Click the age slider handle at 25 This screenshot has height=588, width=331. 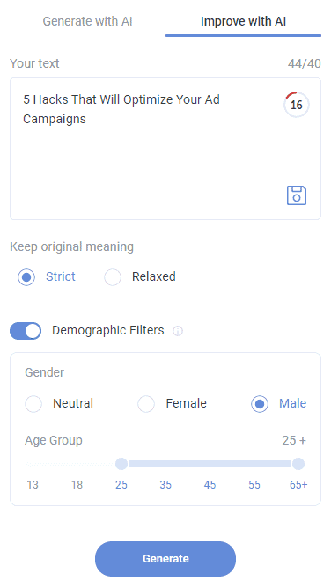tap(121, 464)
